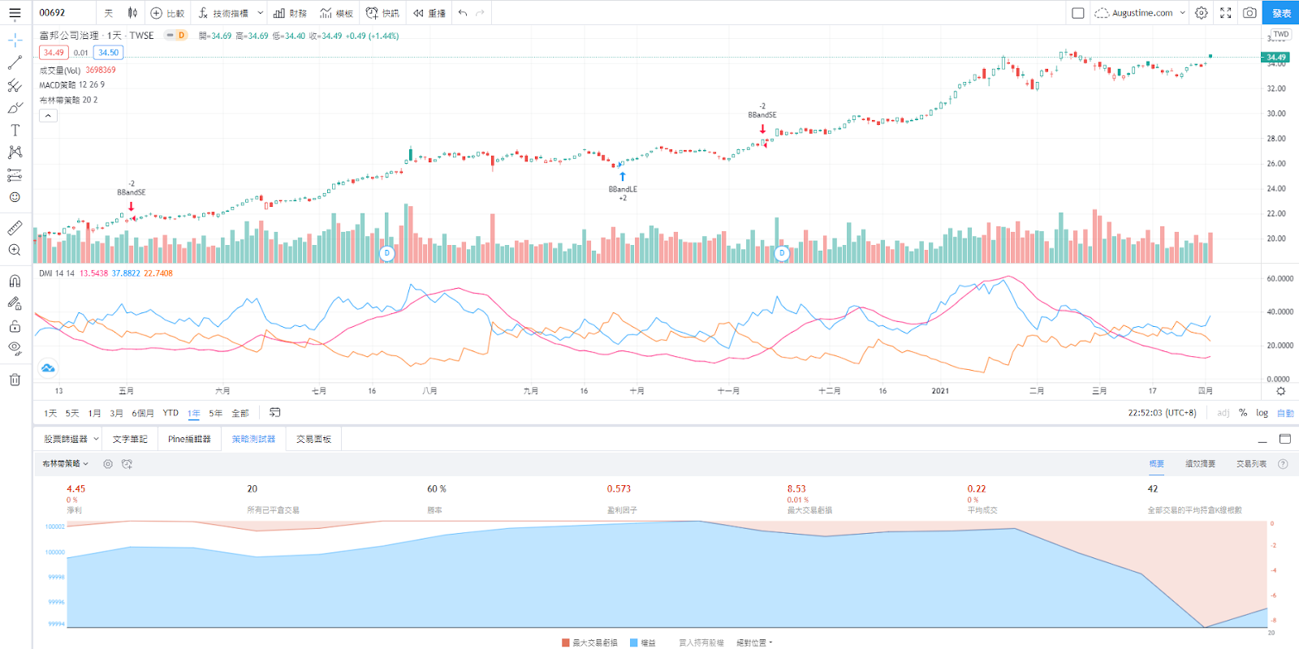The width and height of the screenshot is (1299, 649).
Task: Activate the zoom-in magnifier tool
Action: [15, 250]
